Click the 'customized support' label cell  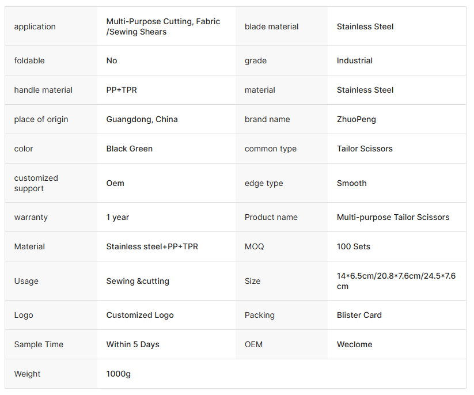click(36, 183)
